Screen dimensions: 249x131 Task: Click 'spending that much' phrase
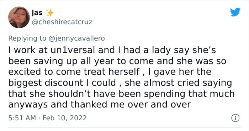[189, 94]
